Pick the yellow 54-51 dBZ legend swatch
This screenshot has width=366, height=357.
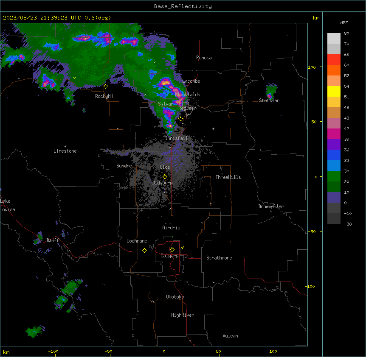[x=334, y=91]
